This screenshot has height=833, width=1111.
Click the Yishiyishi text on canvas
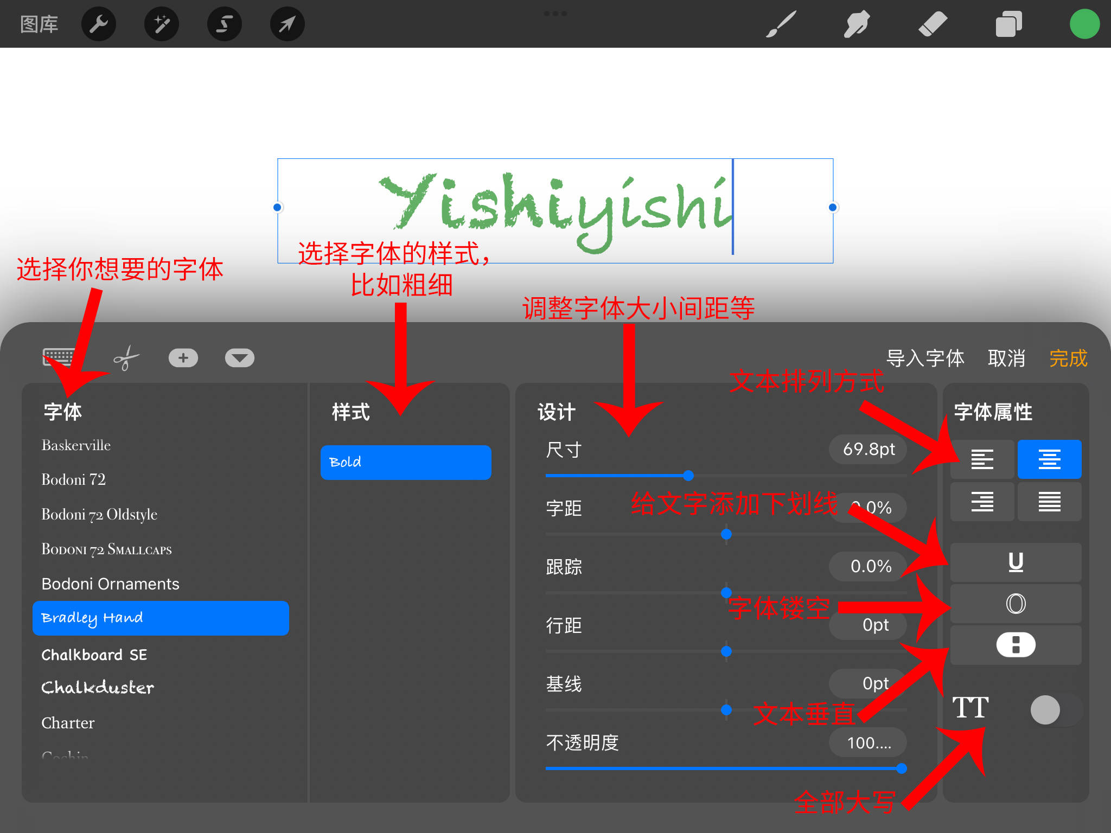tap(556, 213)
